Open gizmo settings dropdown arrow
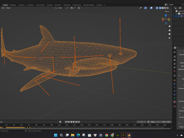This screenshot has width=184, height=138. [x=148, y=8]
